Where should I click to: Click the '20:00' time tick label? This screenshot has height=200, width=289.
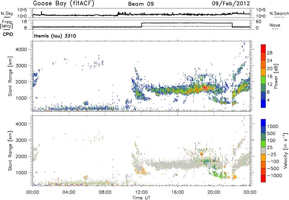(214, 192)
